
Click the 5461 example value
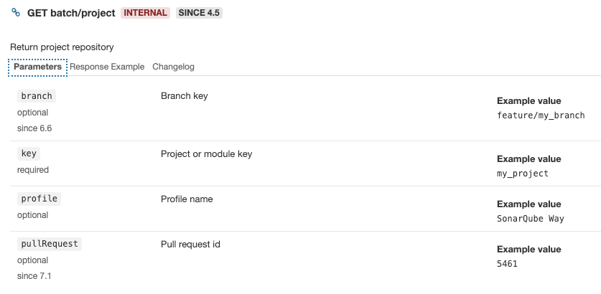[x=507, y=264]
